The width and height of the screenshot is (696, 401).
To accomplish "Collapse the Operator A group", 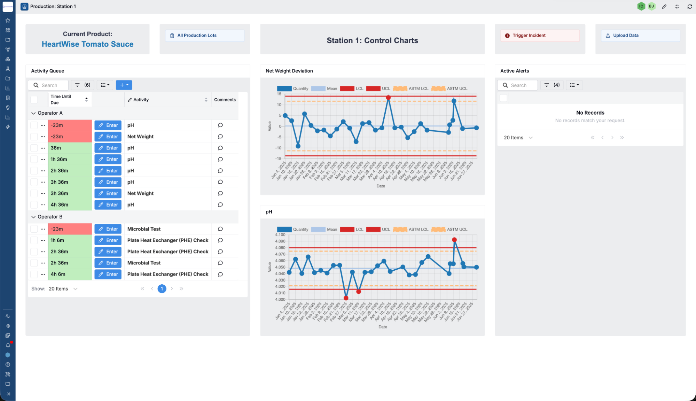I will (x=33, y=113).
